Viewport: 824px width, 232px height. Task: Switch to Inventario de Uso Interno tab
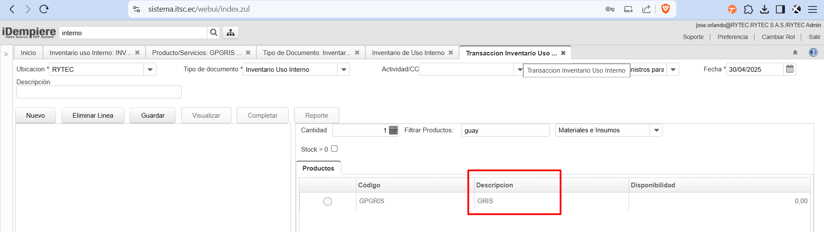[408, 53]
